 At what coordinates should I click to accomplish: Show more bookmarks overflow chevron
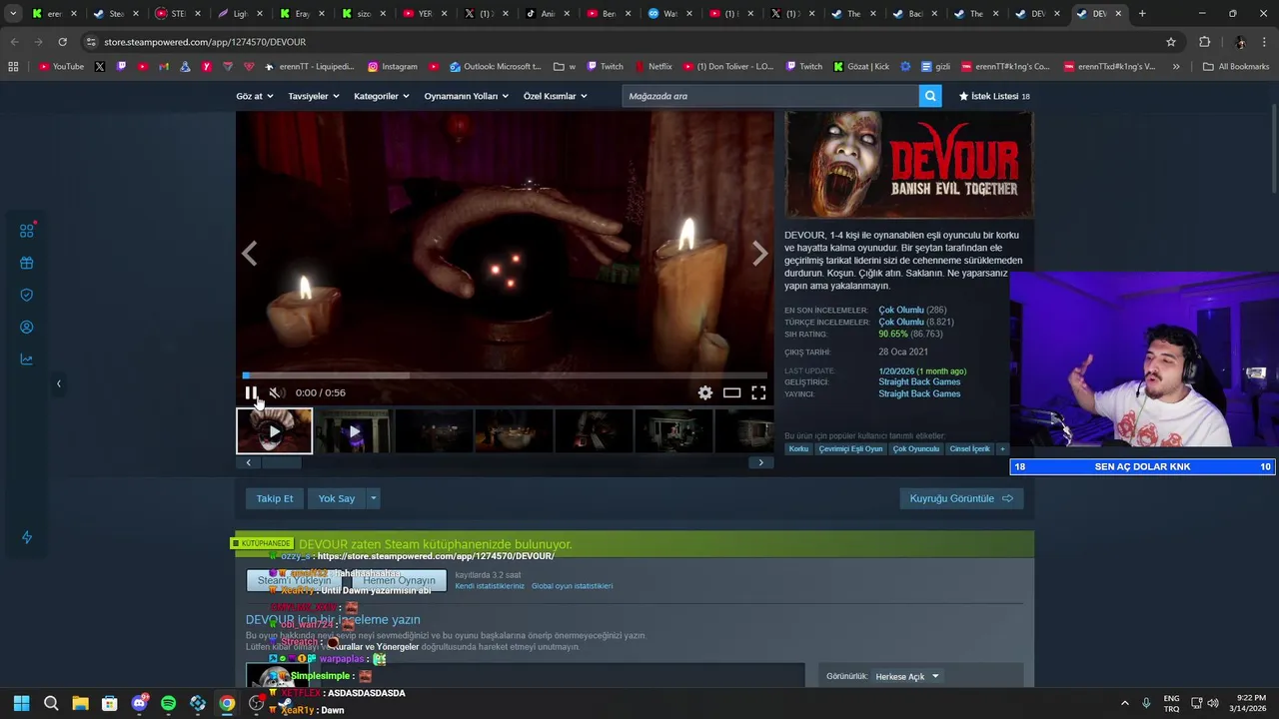point(1176,66)
